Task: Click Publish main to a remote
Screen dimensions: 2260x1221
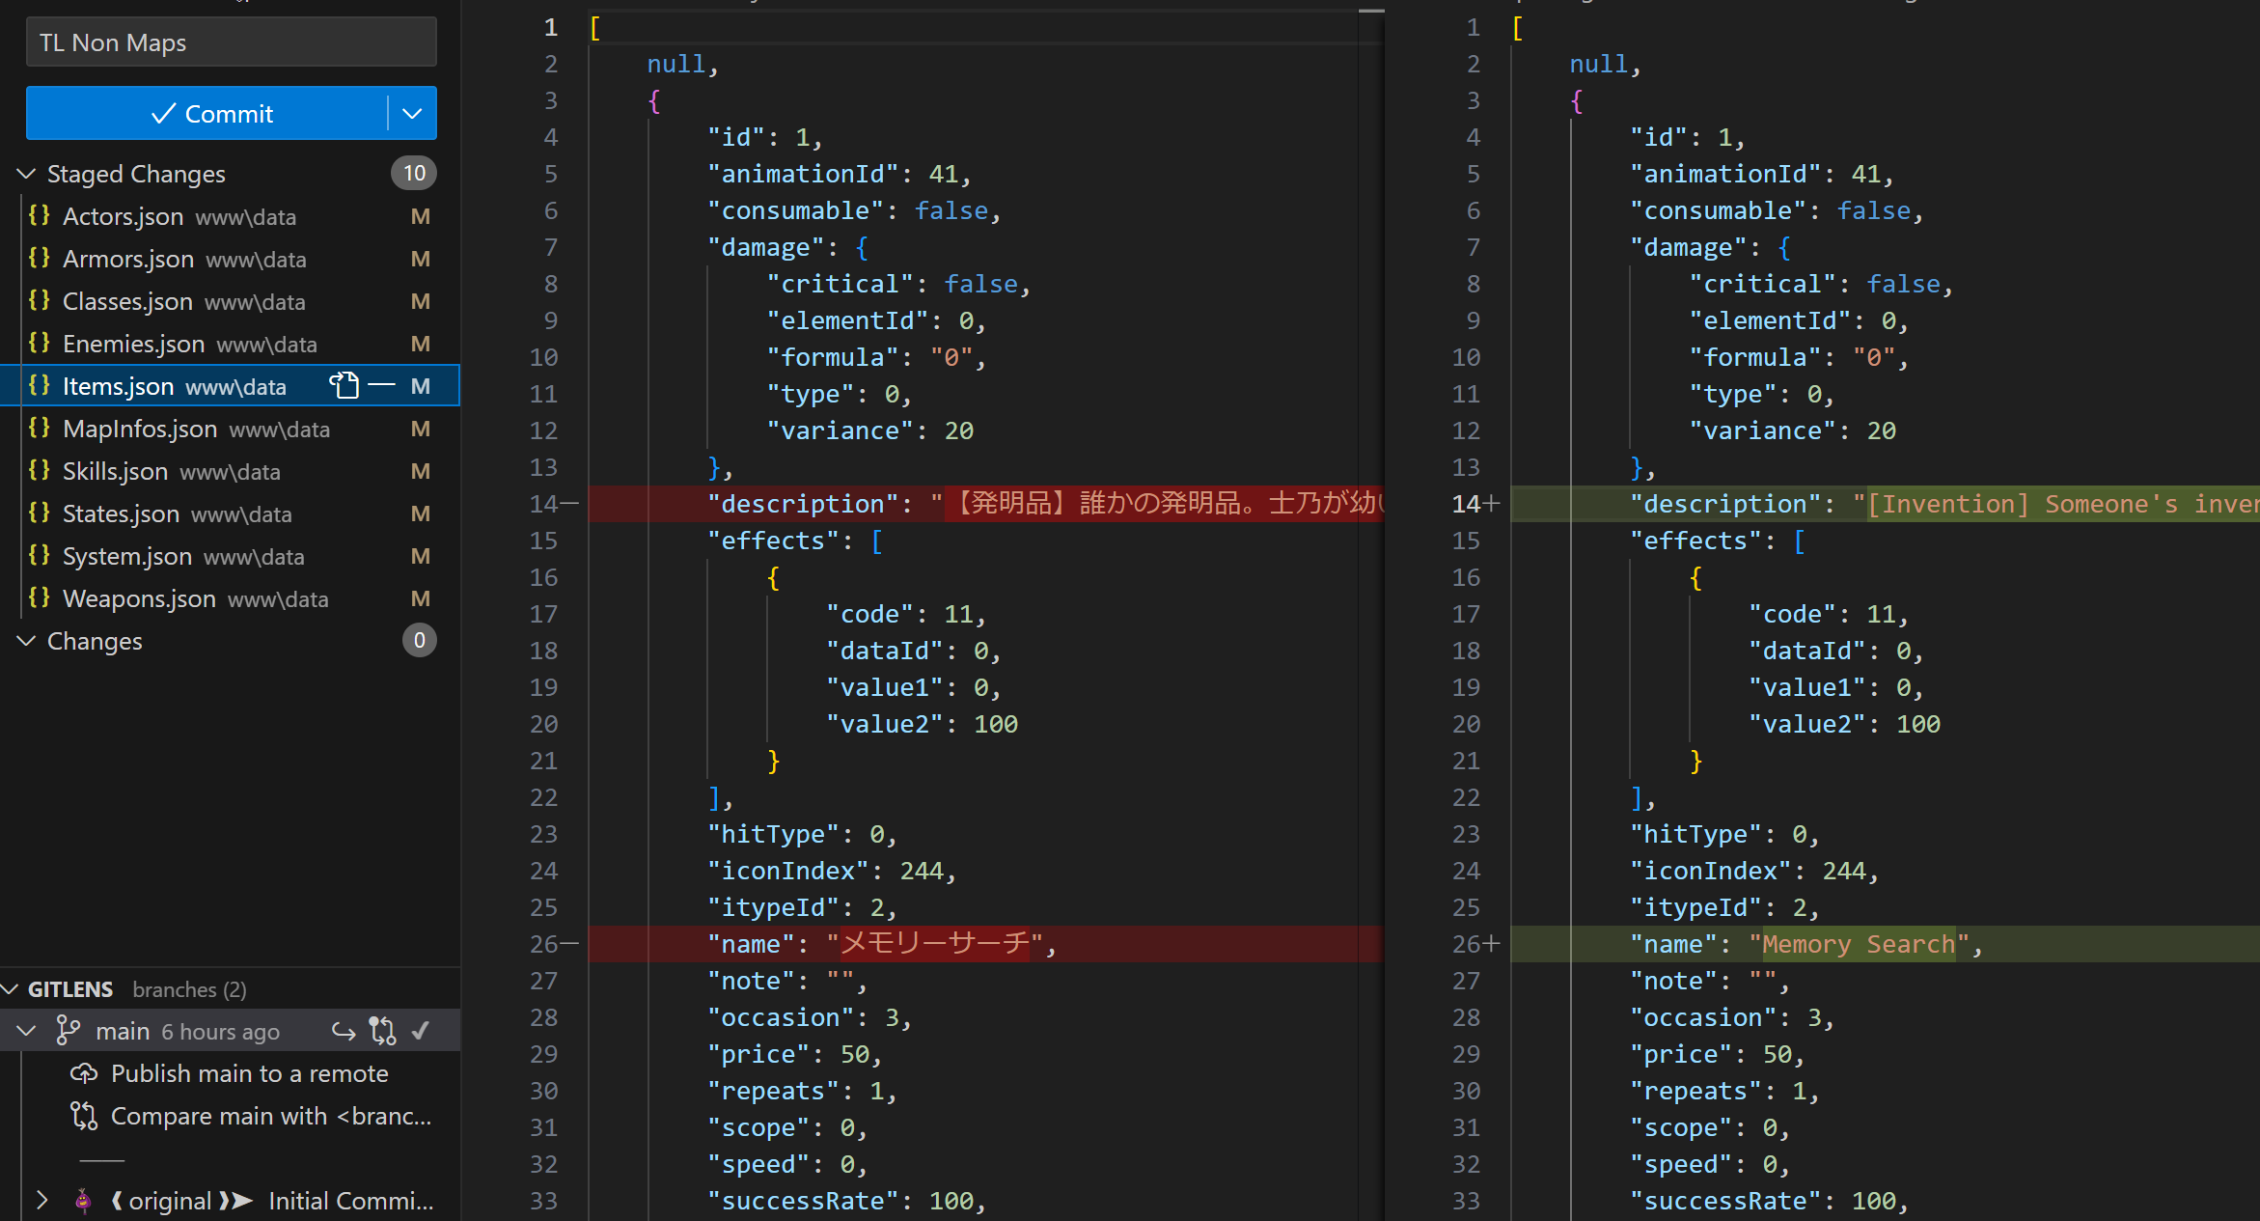Action: pos(249,1073)
